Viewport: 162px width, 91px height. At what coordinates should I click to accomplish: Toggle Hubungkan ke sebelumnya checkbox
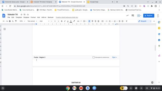[x=93, y=57]
